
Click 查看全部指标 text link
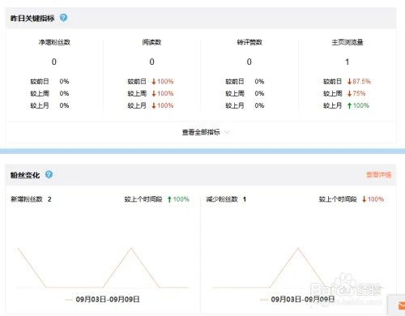point(201,132)
